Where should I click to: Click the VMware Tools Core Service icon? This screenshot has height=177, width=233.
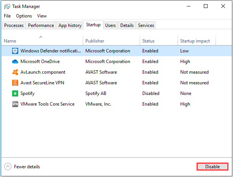coord(15,104)
